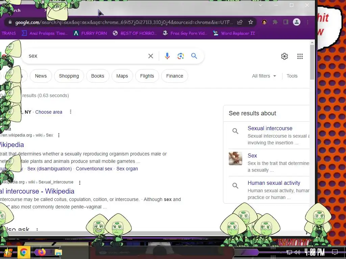Share this page from the address bar
The image size is (346, 259).
click(x=240, y=22)
